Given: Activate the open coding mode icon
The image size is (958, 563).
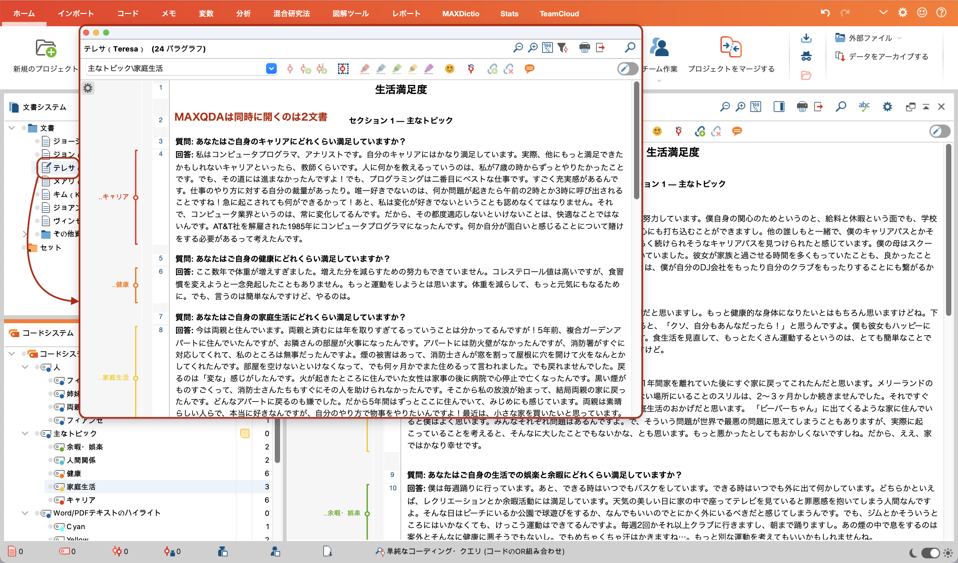Looking at the screenshot, I should [343, 69].
